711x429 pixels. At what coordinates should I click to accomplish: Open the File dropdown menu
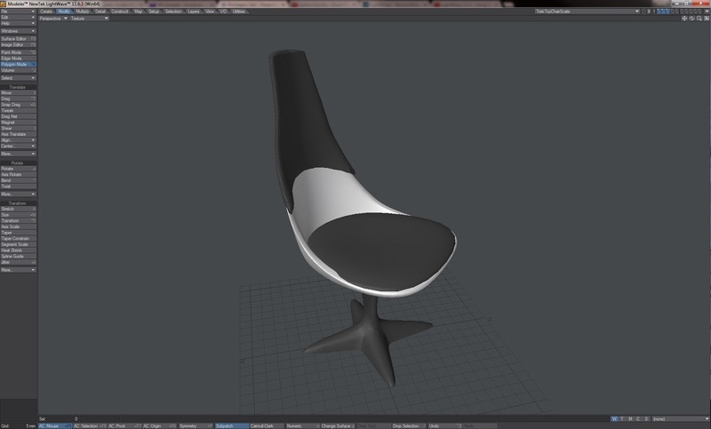(x=18, y=12)
